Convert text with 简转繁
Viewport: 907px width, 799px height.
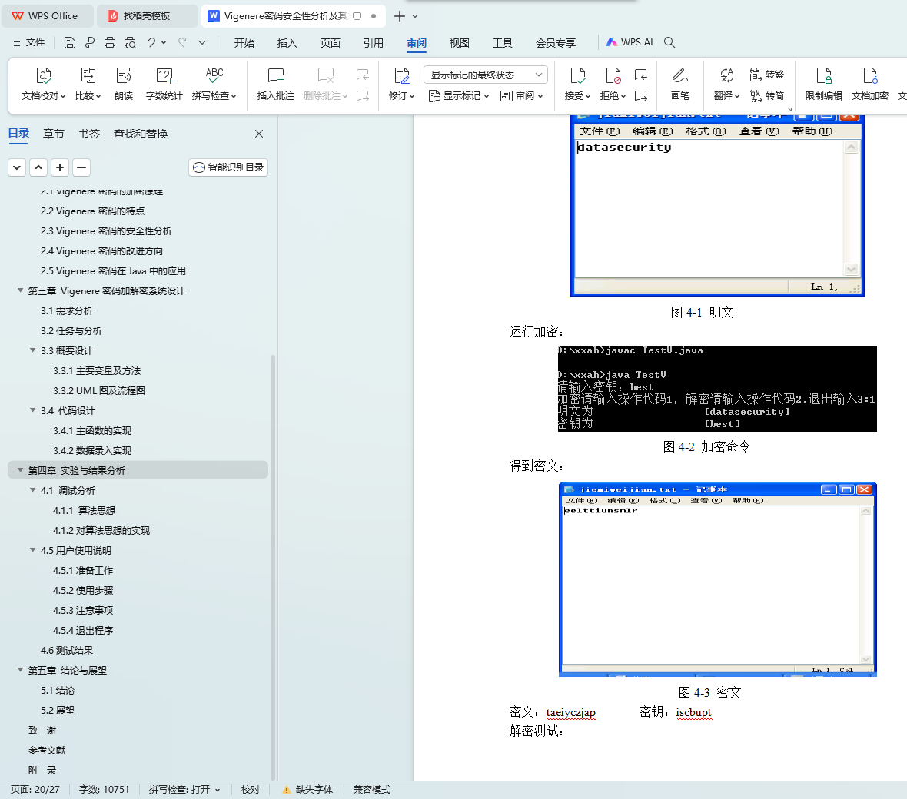tap(767, 75)
